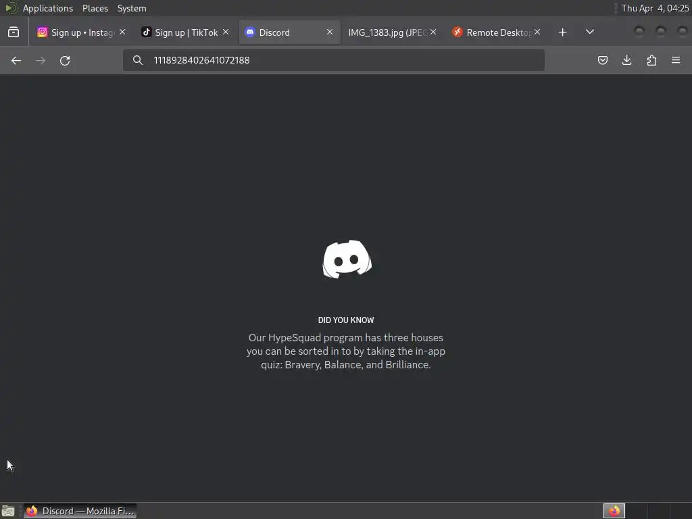Click the show desktop icon in bottom panel
692x519 pixels.
(x=8, y=511)
